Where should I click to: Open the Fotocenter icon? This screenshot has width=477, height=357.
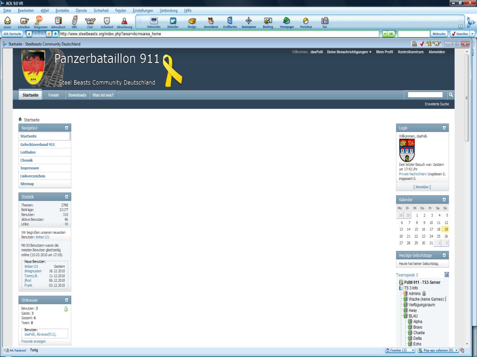click(154, 21)
